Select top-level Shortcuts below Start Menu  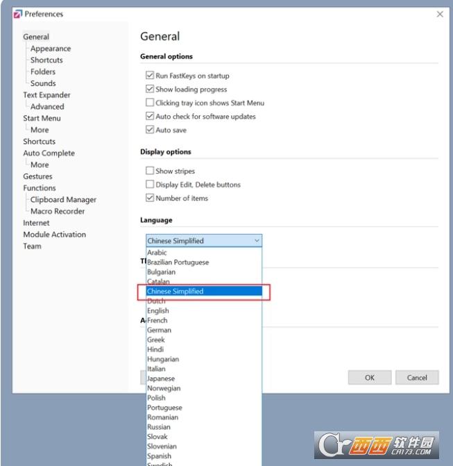point(39,141)
